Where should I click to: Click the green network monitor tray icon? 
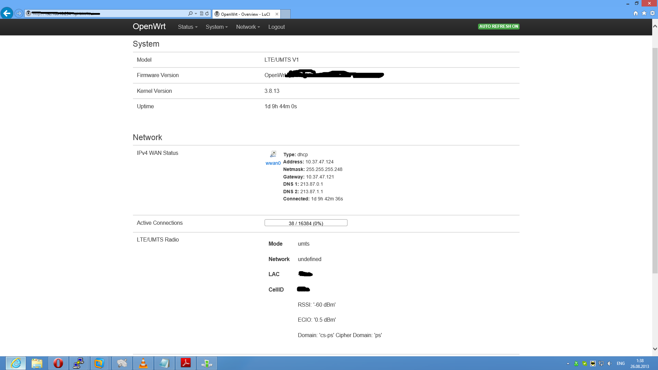[x=576, y=363]
